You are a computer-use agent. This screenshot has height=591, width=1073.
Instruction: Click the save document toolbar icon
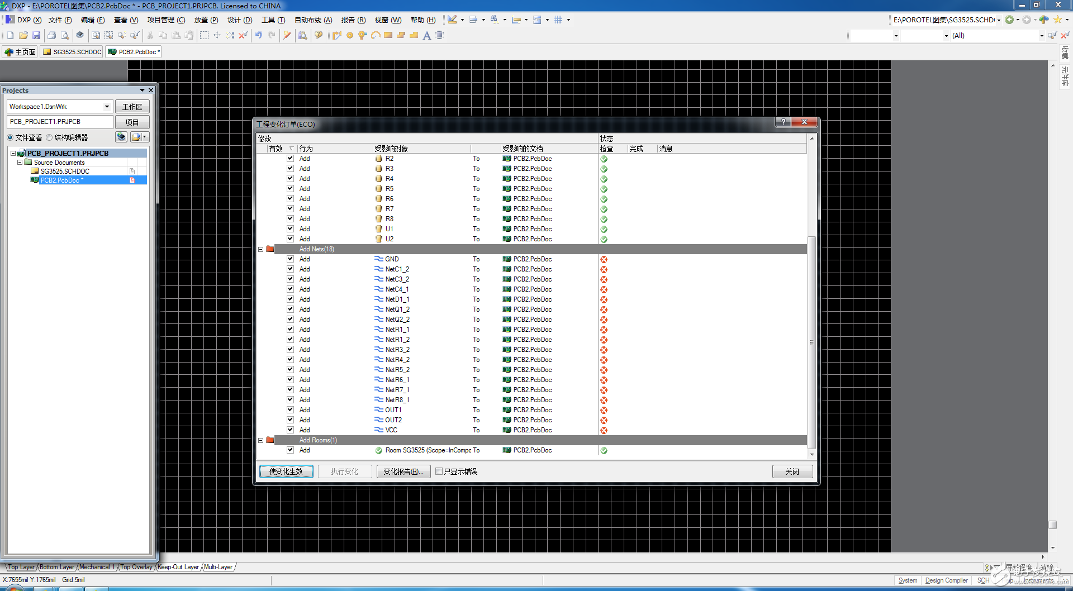pos(36,35)
